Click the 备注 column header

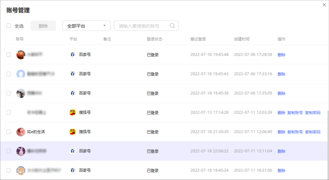107,39
